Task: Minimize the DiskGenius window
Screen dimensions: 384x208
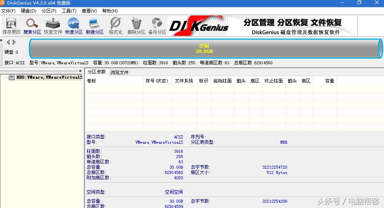Action: pos(342,3)
